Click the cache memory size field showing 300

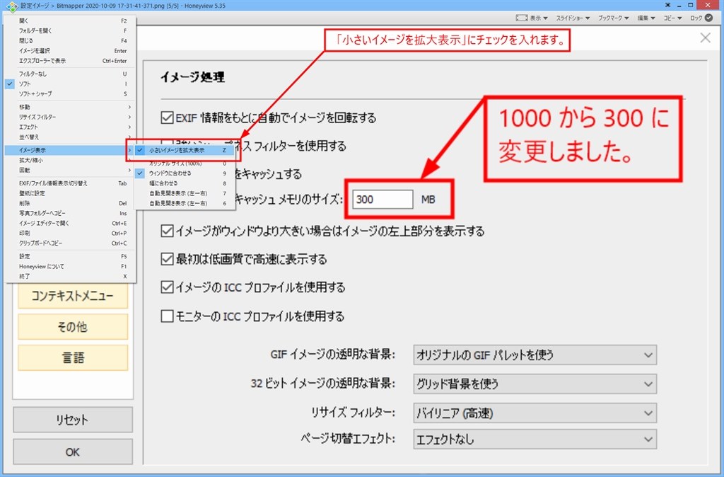383,199
